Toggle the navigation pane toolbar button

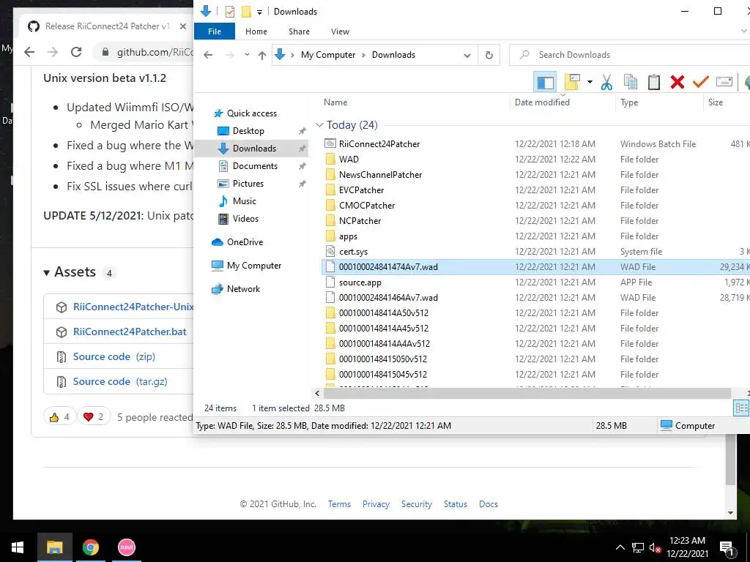(545, 82)
